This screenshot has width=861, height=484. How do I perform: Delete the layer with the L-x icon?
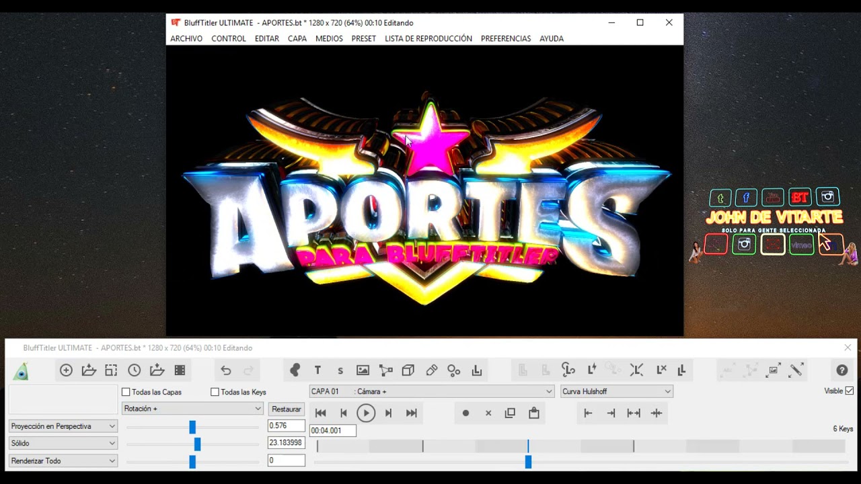pyautogui.click(x=661, y=370)
